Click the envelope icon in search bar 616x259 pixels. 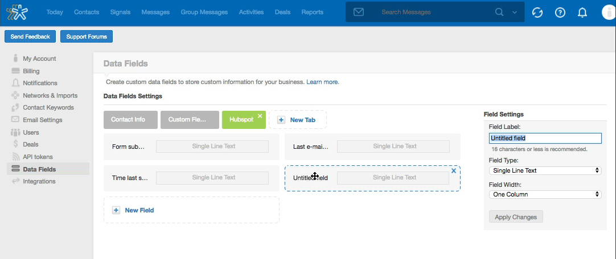[x=358, y=12]
